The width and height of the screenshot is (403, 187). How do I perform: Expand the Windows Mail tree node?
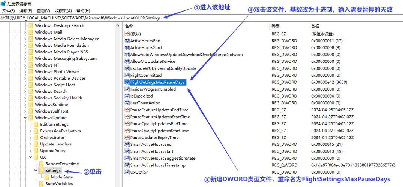click(25, 32)
